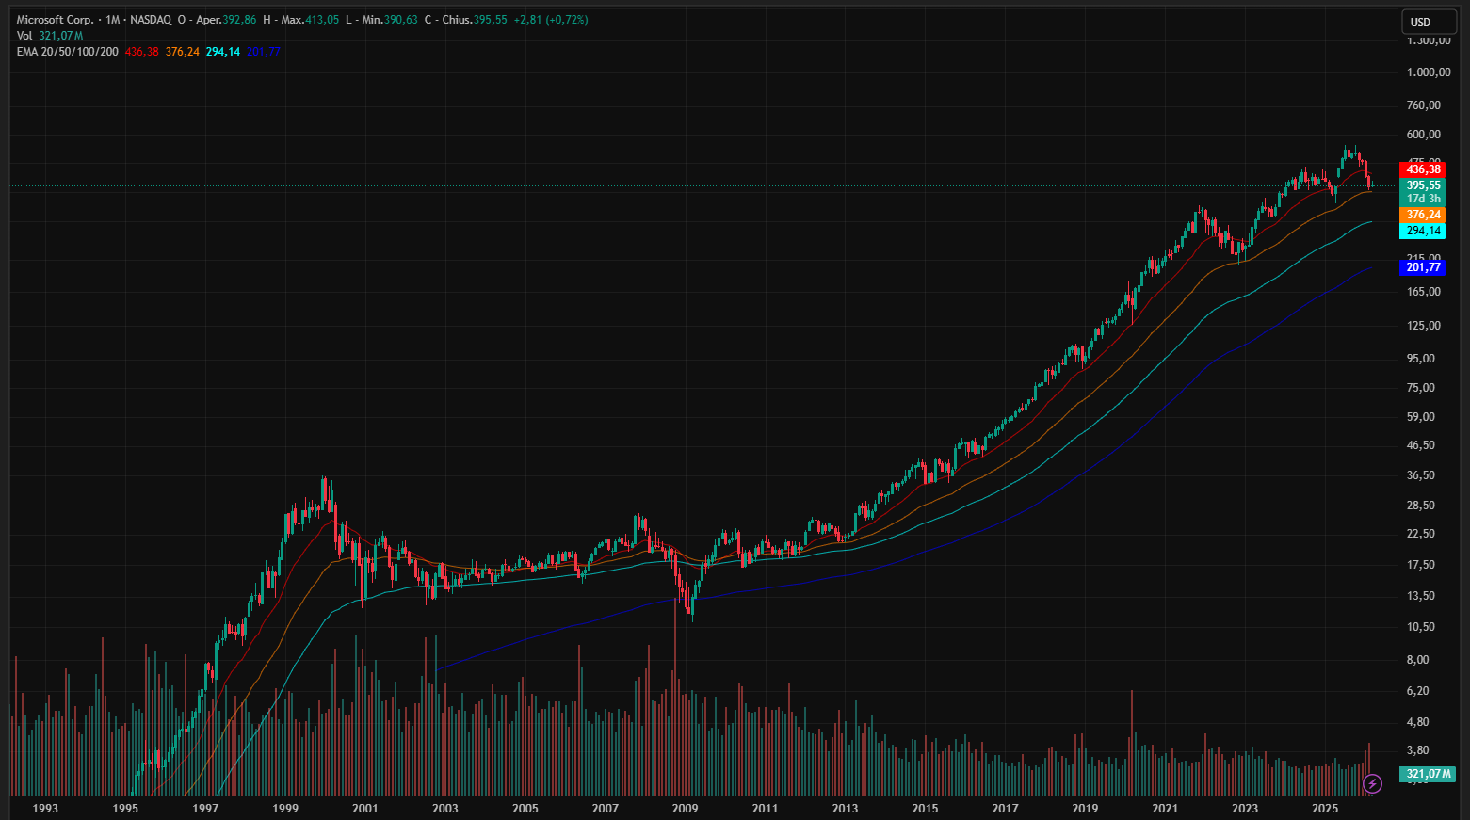Image resolution: width=1470 pixels, height=820 pixels.
Task: Click 17,50 on the price scale
Action: coord(1421,565)
